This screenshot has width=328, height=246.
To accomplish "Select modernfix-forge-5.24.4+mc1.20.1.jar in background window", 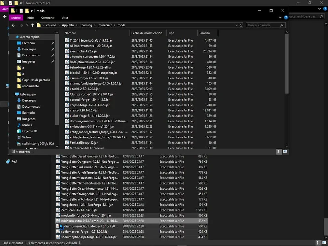I will click(x=86, y=216).
